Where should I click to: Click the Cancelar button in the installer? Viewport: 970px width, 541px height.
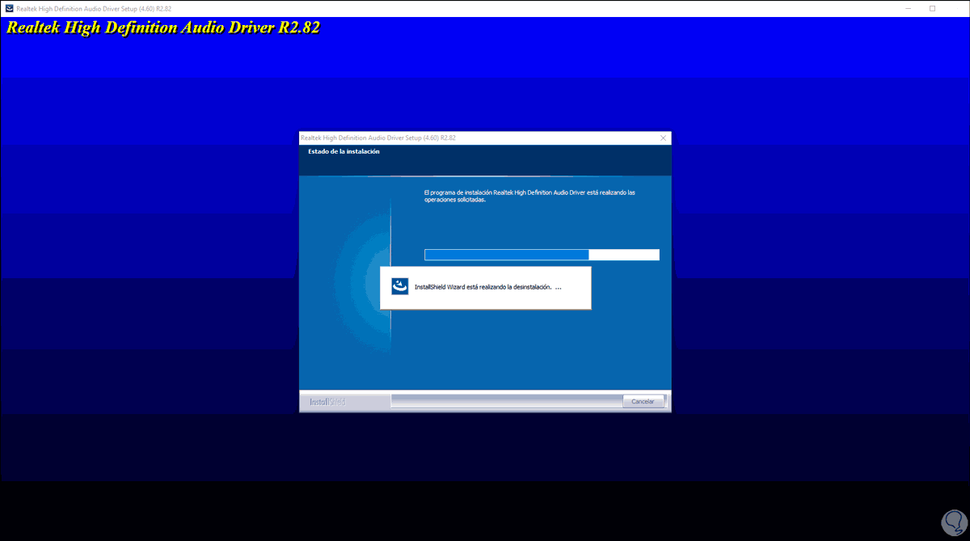pos(643,401)
